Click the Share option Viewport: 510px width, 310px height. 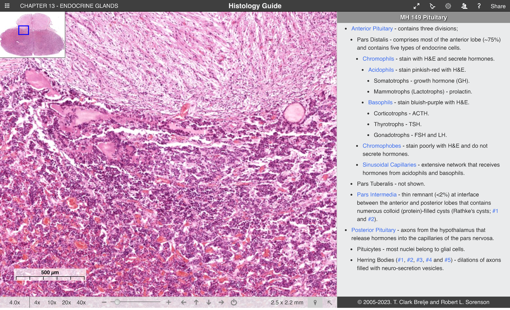(498, 6)
